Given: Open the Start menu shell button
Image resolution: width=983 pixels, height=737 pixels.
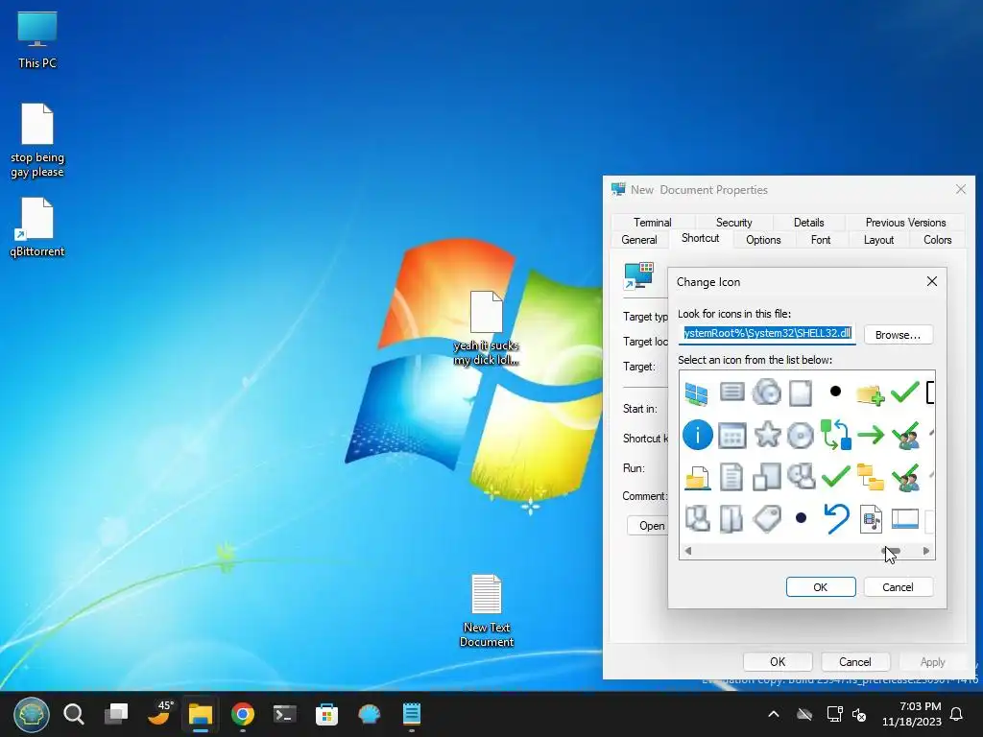Looking at the screenshot, I should tap(32, 714).
